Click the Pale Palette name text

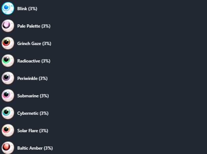click(x=29, y=26)
